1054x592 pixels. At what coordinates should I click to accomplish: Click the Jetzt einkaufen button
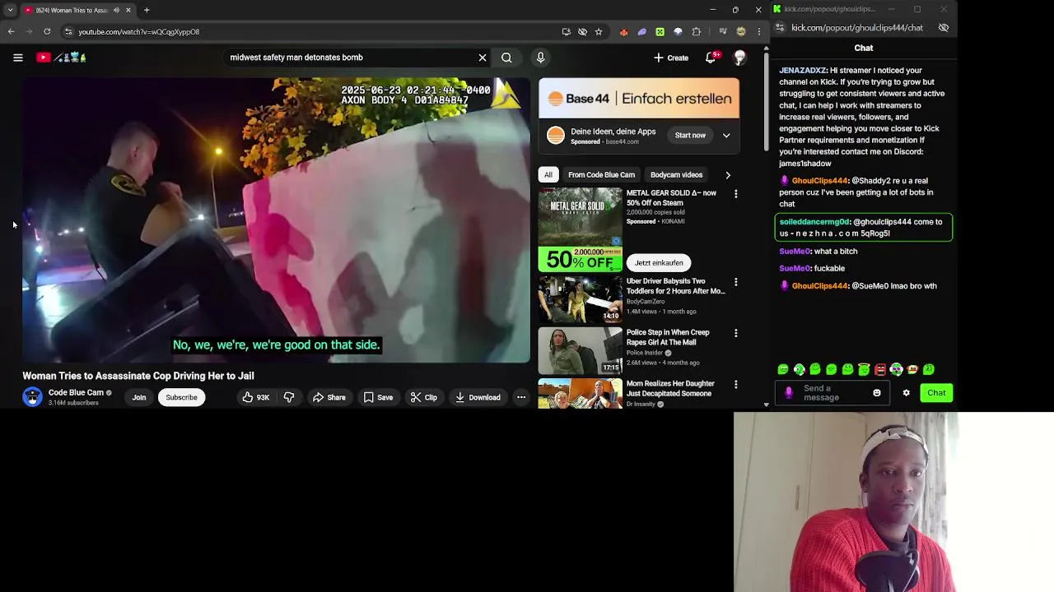659,262
